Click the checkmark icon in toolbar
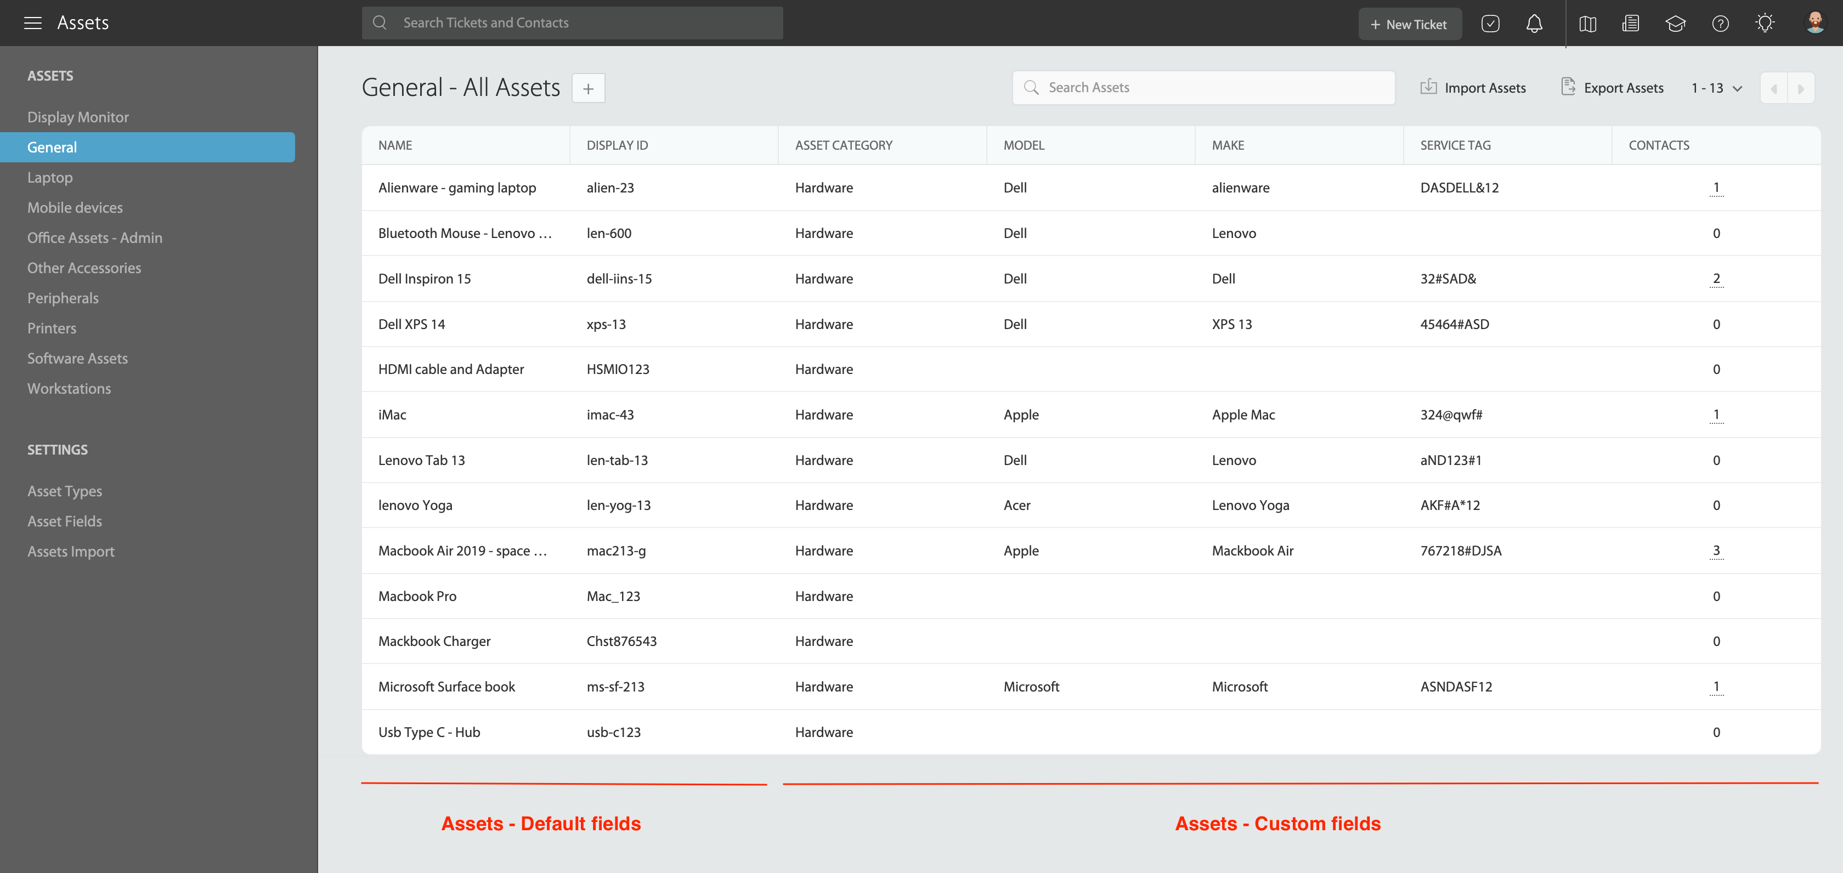The image size is (1843, 873). [1490, 22]
